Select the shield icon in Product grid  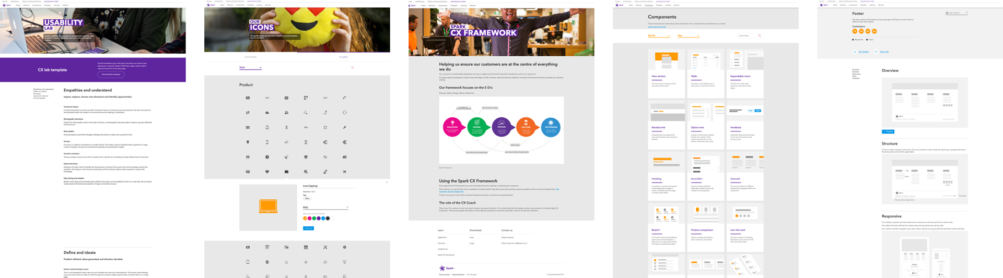[x=306, y=157]
